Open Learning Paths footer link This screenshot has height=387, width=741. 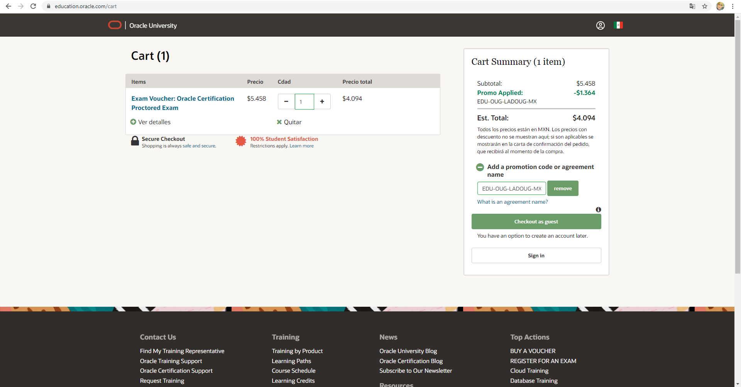coord(291,361)
